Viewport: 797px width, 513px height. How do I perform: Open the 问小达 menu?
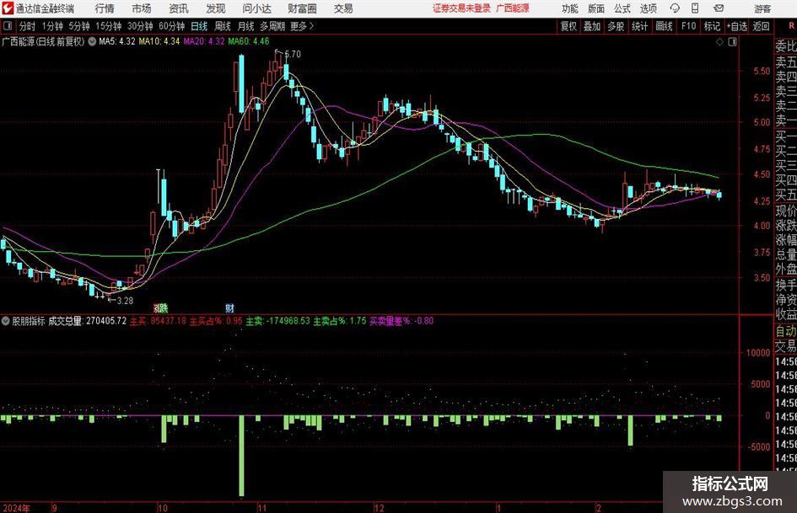[x=256, y=8]
